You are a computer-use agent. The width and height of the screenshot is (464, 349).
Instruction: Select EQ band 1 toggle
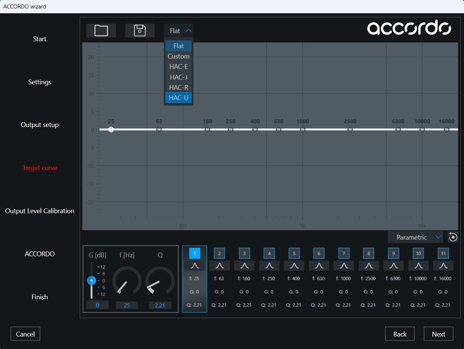pyautogui.click(x=195, y=253)
